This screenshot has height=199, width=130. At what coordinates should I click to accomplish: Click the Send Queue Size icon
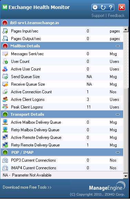[x=5, y=77]
